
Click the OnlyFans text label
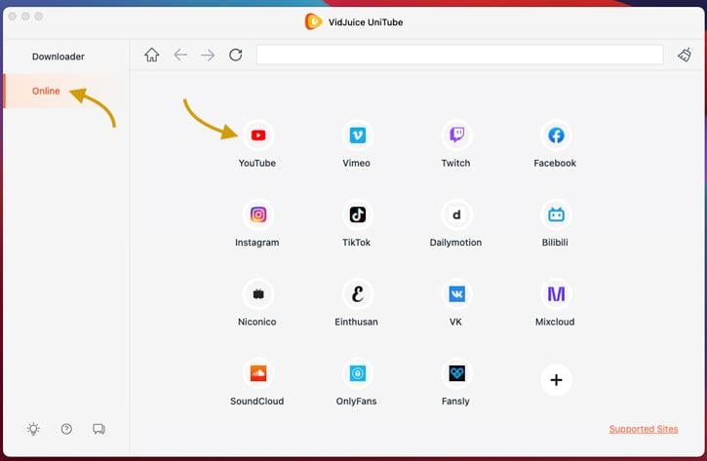point(356,402)
